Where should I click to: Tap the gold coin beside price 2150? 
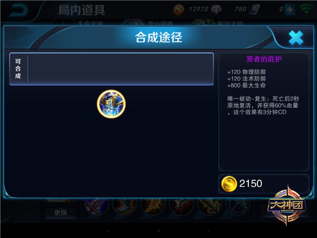click(229, 184)
